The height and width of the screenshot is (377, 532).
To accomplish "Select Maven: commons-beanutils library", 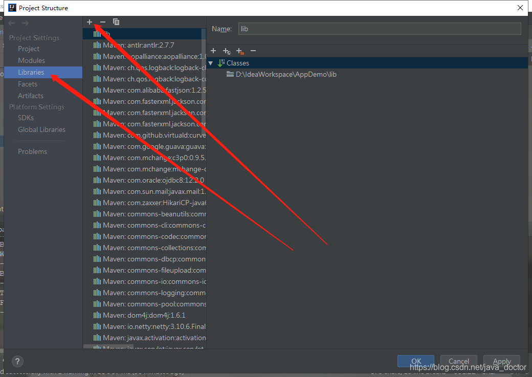I will (x=145, y=214).
